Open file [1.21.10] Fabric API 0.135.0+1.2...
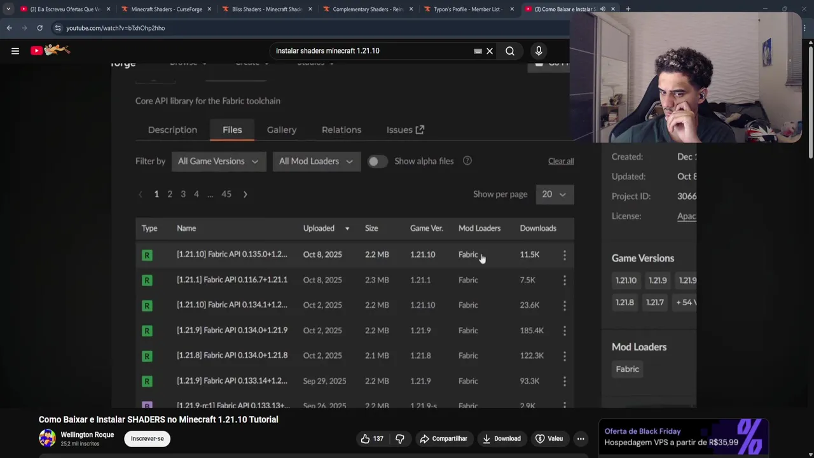The height and width of the screenshot is (458, 814). tap(232, 254)
